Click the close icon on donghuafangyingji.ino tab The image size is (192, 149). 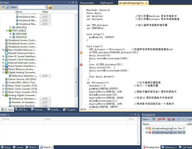click(147, 3)
